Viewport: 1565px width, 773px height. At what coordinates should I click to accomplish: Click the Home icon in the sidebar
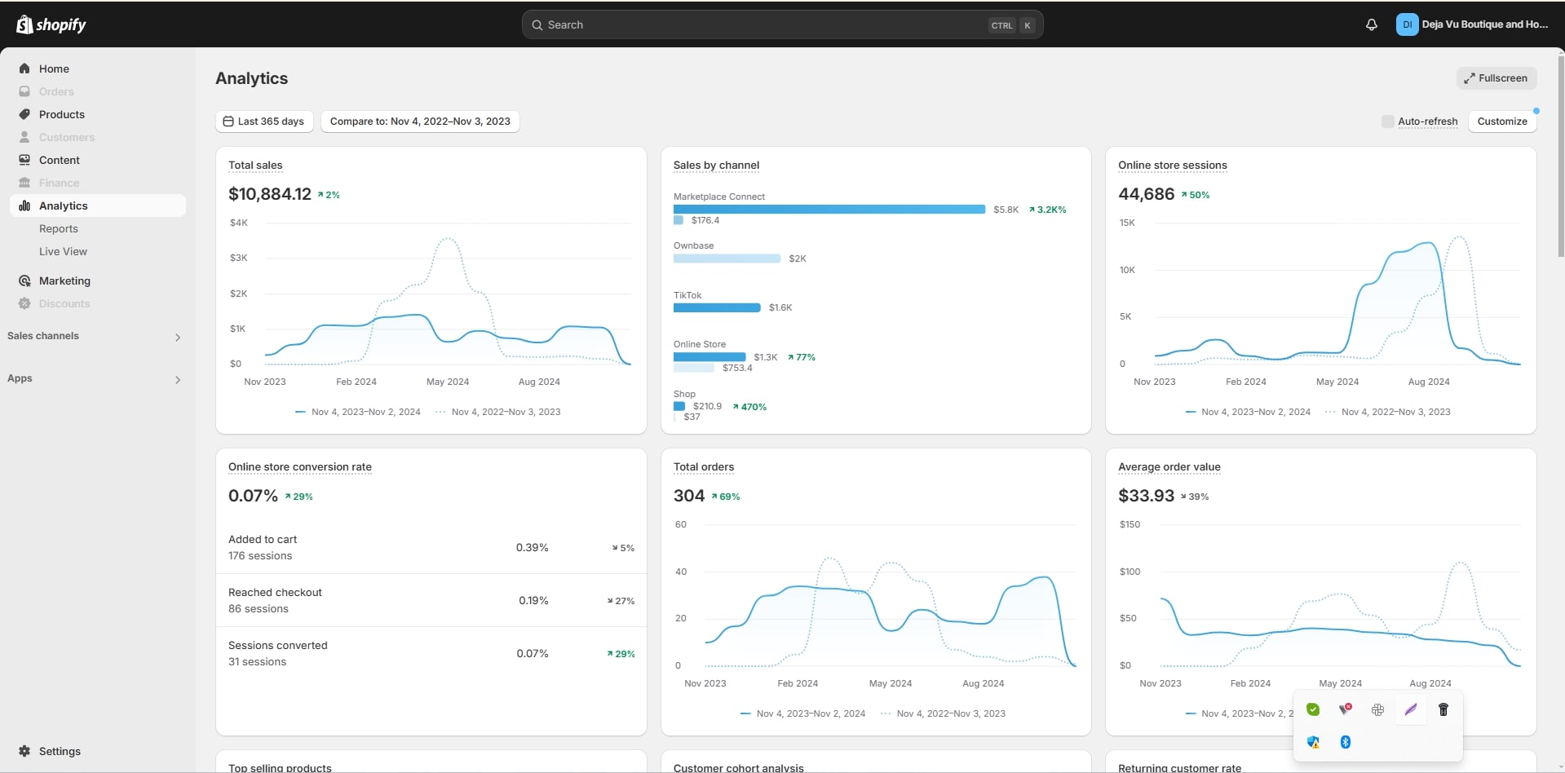pos(24,68)
